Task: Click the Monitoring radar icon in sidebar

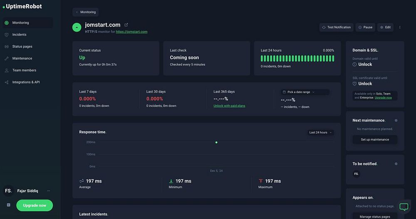Action: pos(7,23)
